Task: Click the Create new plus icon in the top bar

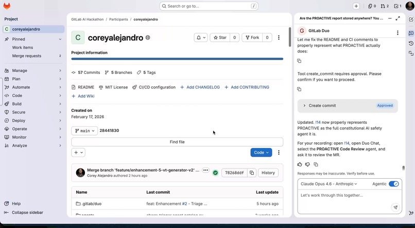Action: point(356,6)
